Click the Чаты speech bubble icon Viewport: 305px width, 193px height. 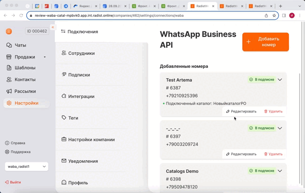(x=9, y=45)
